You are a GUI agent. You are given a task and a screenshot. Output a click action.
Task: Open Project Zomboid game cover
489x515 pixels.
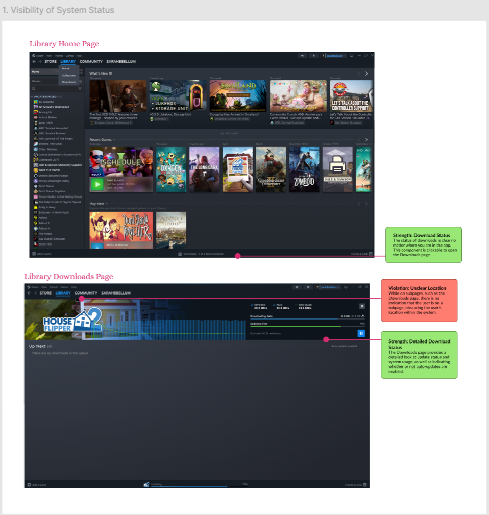pos(304,169)
